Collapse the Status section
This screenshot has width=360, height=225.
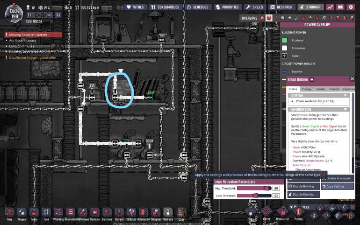point(345,95)
